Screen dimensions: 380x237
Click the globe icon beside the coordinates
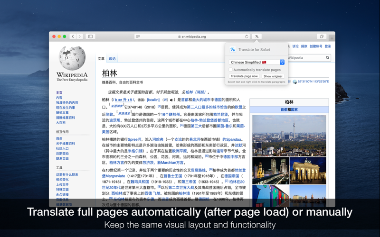294,82
